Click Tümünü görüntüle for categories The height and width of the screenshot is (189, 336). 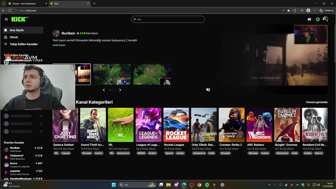click(x=317, y=102)
